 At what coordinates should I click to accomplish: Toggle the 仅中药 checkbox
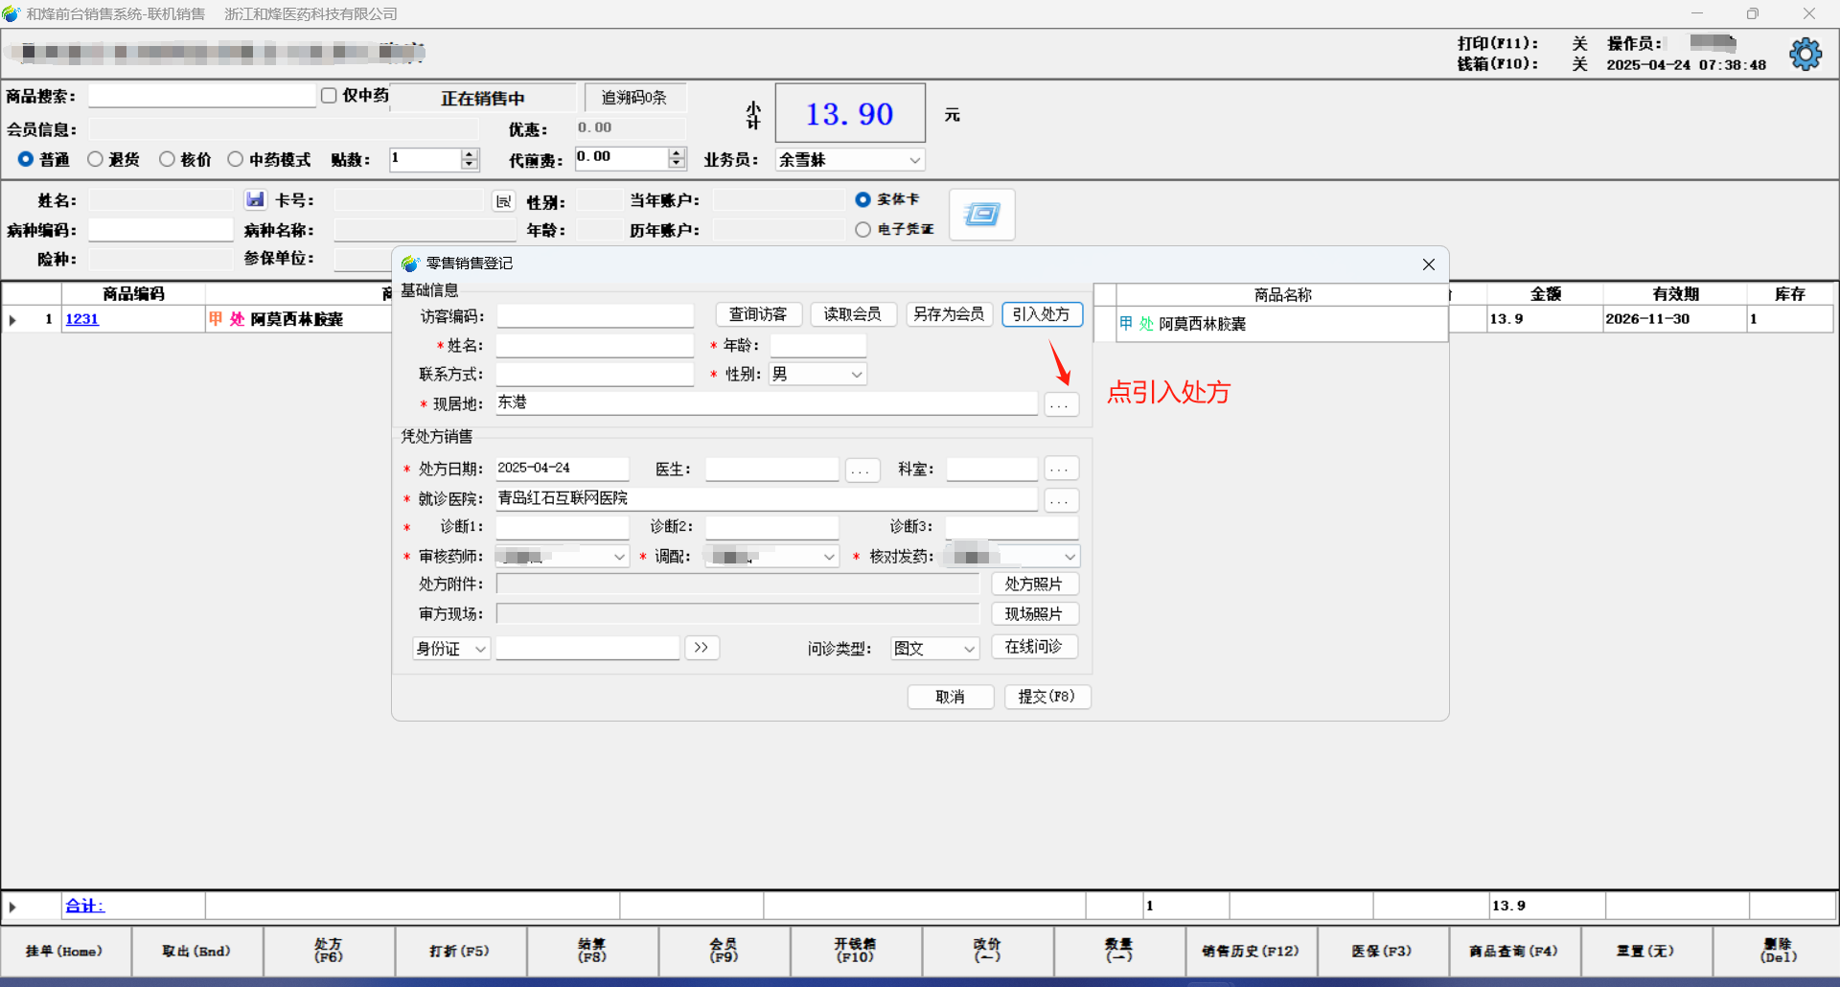tap(329, 96)
